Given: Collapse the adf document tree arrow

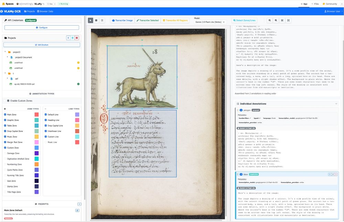Looking at the screenshot, I should tap(7, 79).
